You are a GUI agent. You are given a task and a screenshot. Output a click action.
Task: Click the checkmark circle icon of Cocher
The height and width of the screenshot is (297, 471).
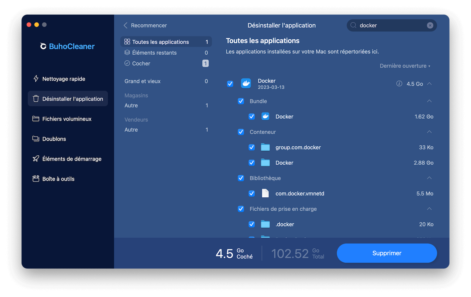click(x=127, y=63)
